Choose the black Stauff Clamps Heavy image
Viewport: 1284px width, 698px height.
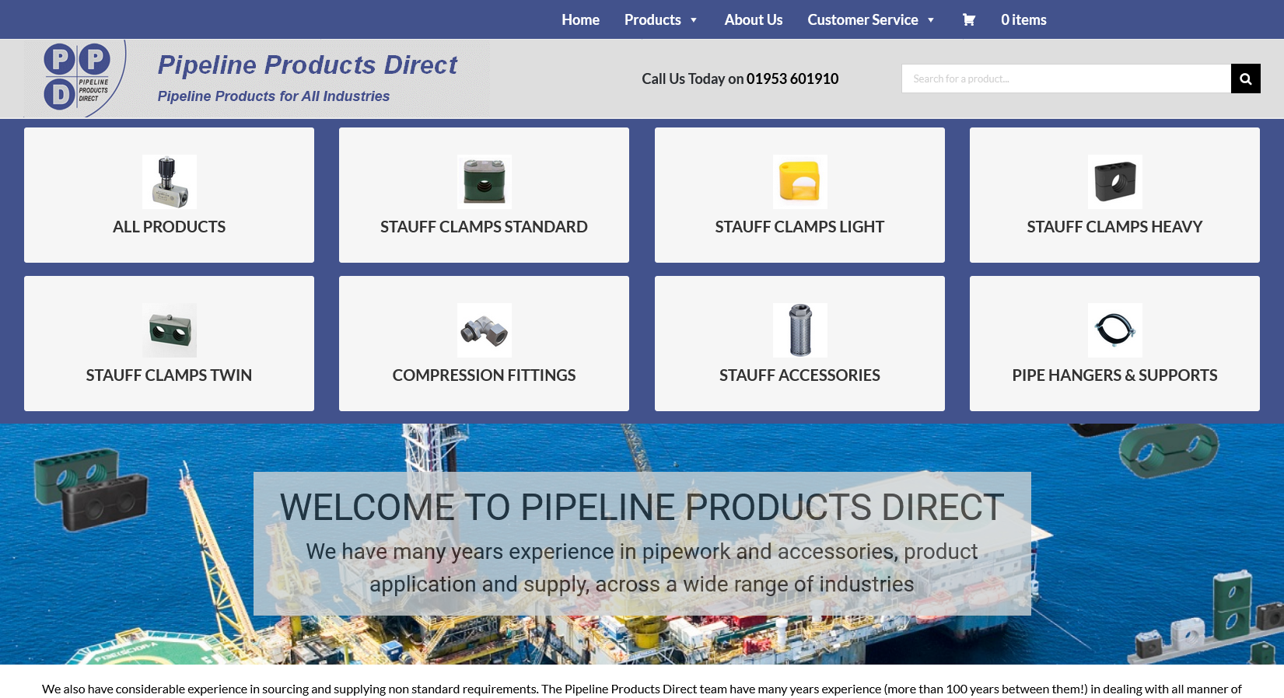(x=1114, y=182)
